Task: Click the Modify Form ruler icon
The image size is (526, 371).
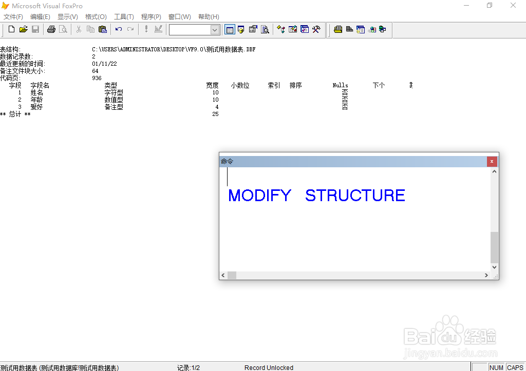Action: [x=158, y=29]
